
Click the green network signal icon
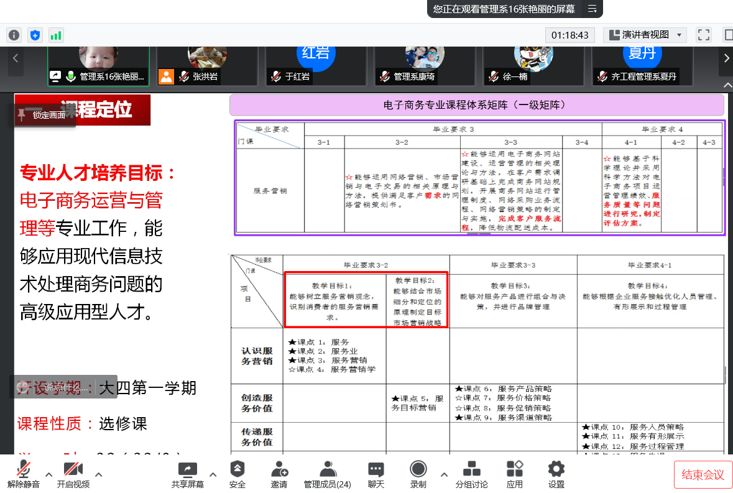coord(56,35)
